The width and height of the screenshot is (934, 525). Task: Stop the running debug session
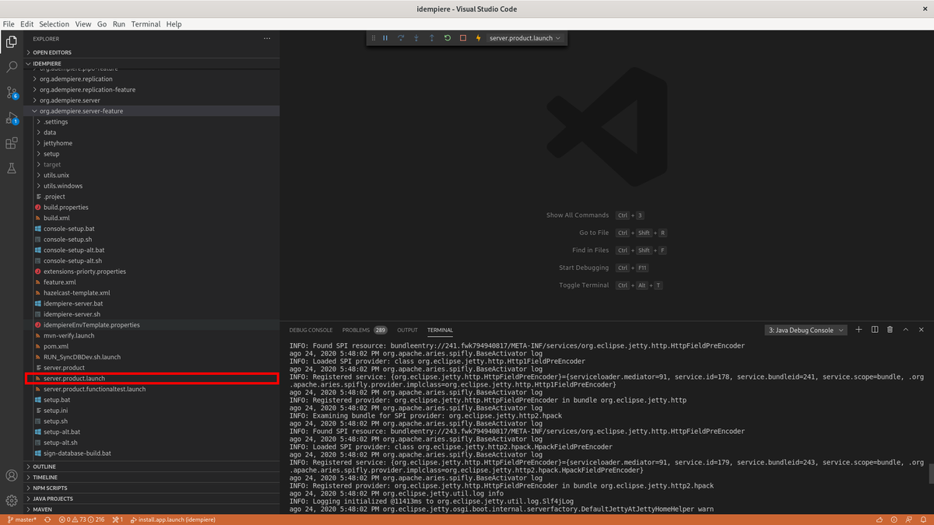(x=463, y=38)
